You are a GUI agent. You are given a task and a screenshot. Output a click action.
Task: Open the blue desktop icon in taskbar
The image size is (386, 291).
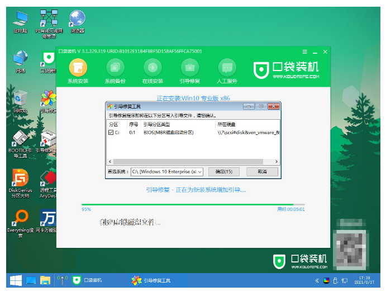pyautogui.click(x=31, y=280)
